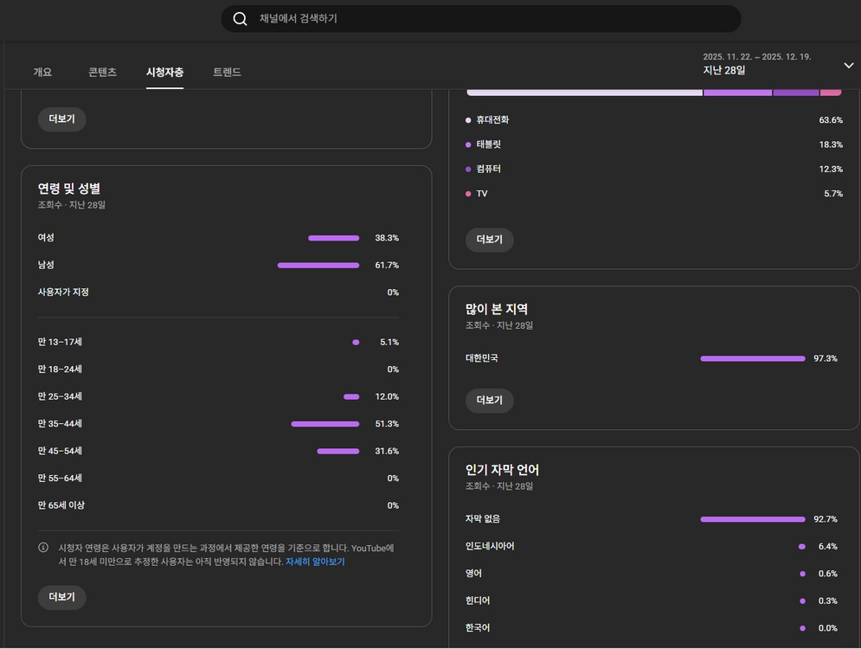Click the 휴대전화 segment of device bar
Viewport: 861px width, 649px height.
pos(584,93)
